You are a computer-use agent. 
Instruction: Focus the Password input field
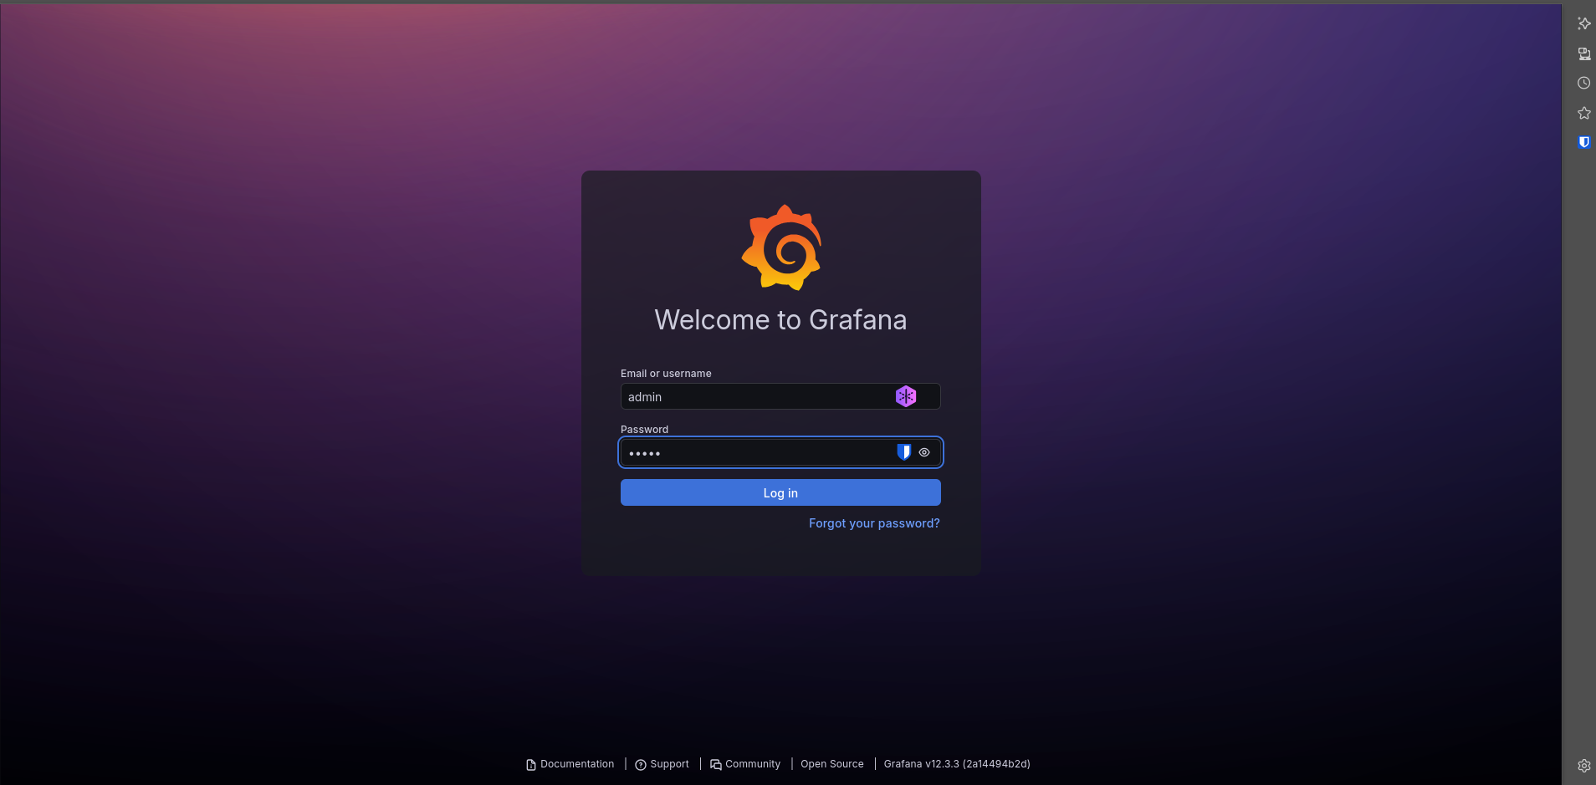point(753,452)
